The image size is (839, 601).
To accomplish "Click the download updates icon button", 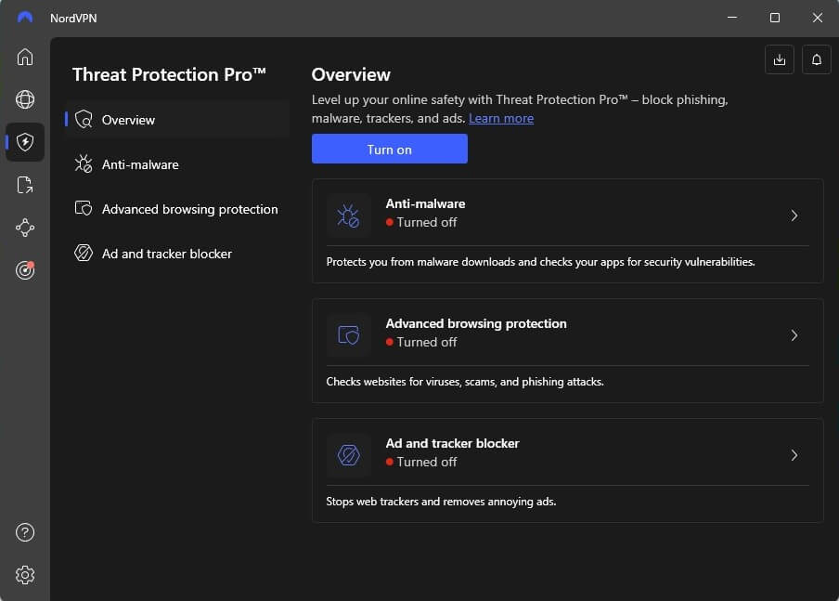I will 779,59.
